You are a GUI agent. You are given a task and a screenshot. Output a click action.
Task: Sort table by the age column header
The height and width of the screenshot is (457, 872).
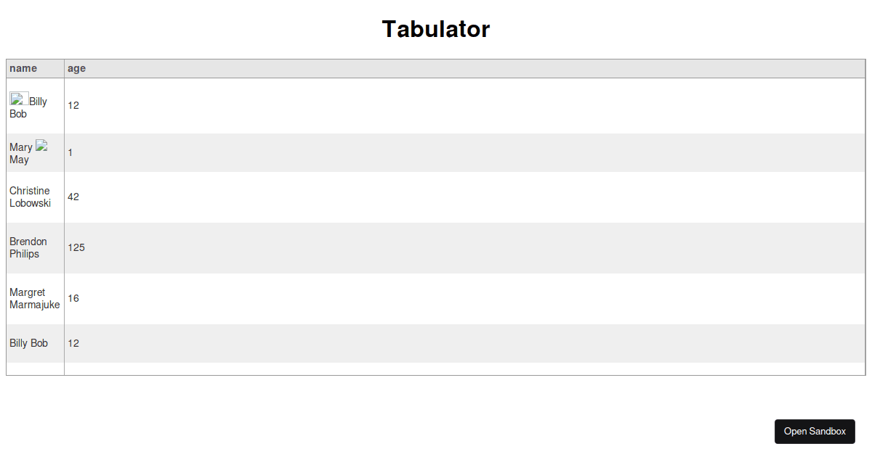click(x=464, y=68)
